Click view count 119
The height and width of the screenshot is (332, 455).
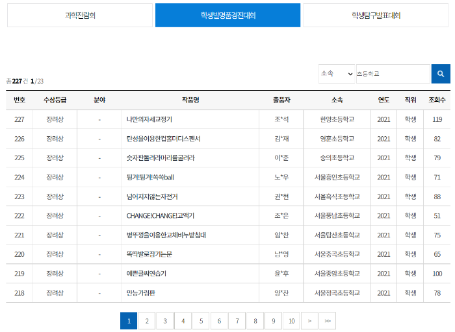[437, 119]
